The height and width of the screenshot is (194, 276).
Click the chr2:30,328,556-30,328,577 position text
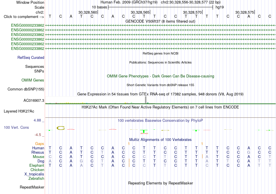(x=191, y=2)
